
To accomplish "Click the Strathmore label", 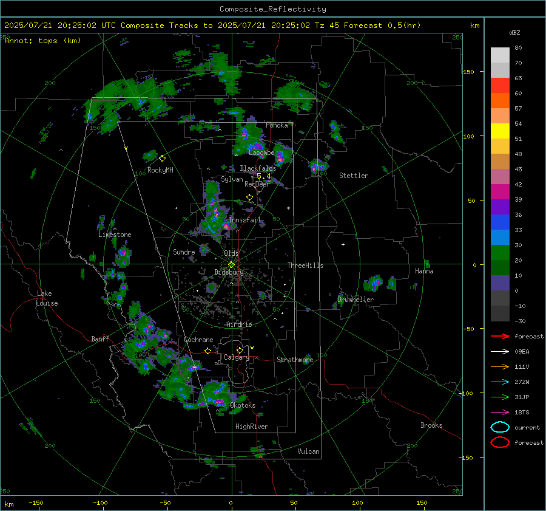I will [x=295, y=360].
